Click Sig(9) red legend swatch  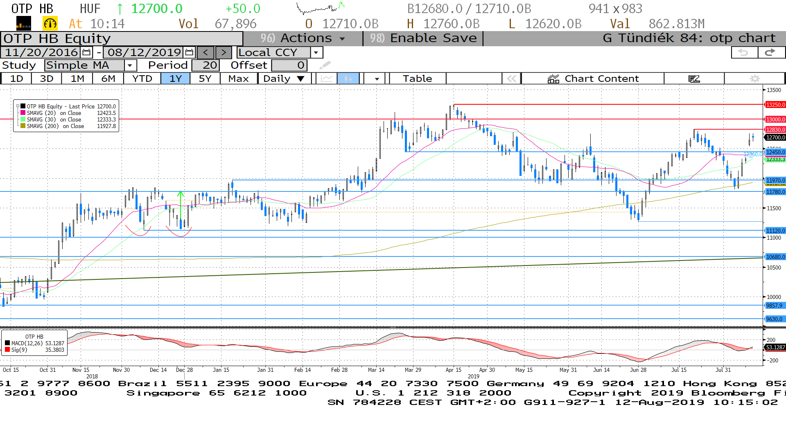(7, 350)
